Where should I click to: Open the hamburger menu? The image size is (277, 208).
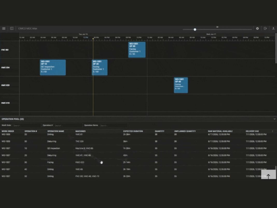[4, 29]
